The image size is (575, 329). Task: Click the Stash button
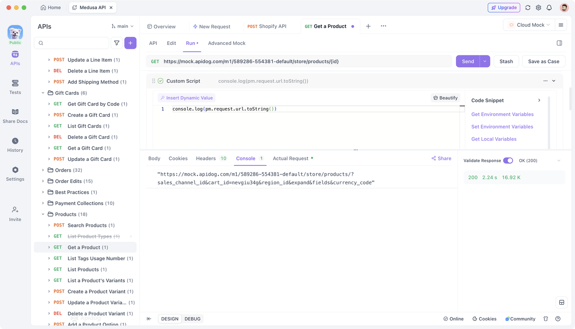pos(506,62)
